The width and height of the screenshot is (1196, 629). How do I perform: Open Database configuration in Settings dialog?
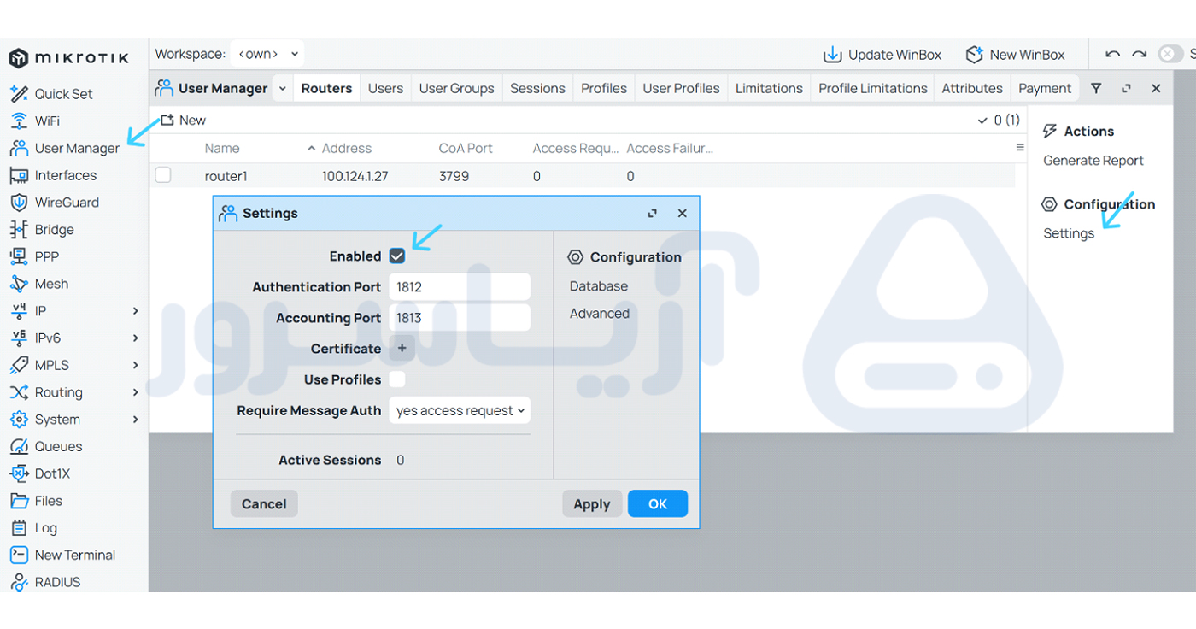tap(599, 286)
